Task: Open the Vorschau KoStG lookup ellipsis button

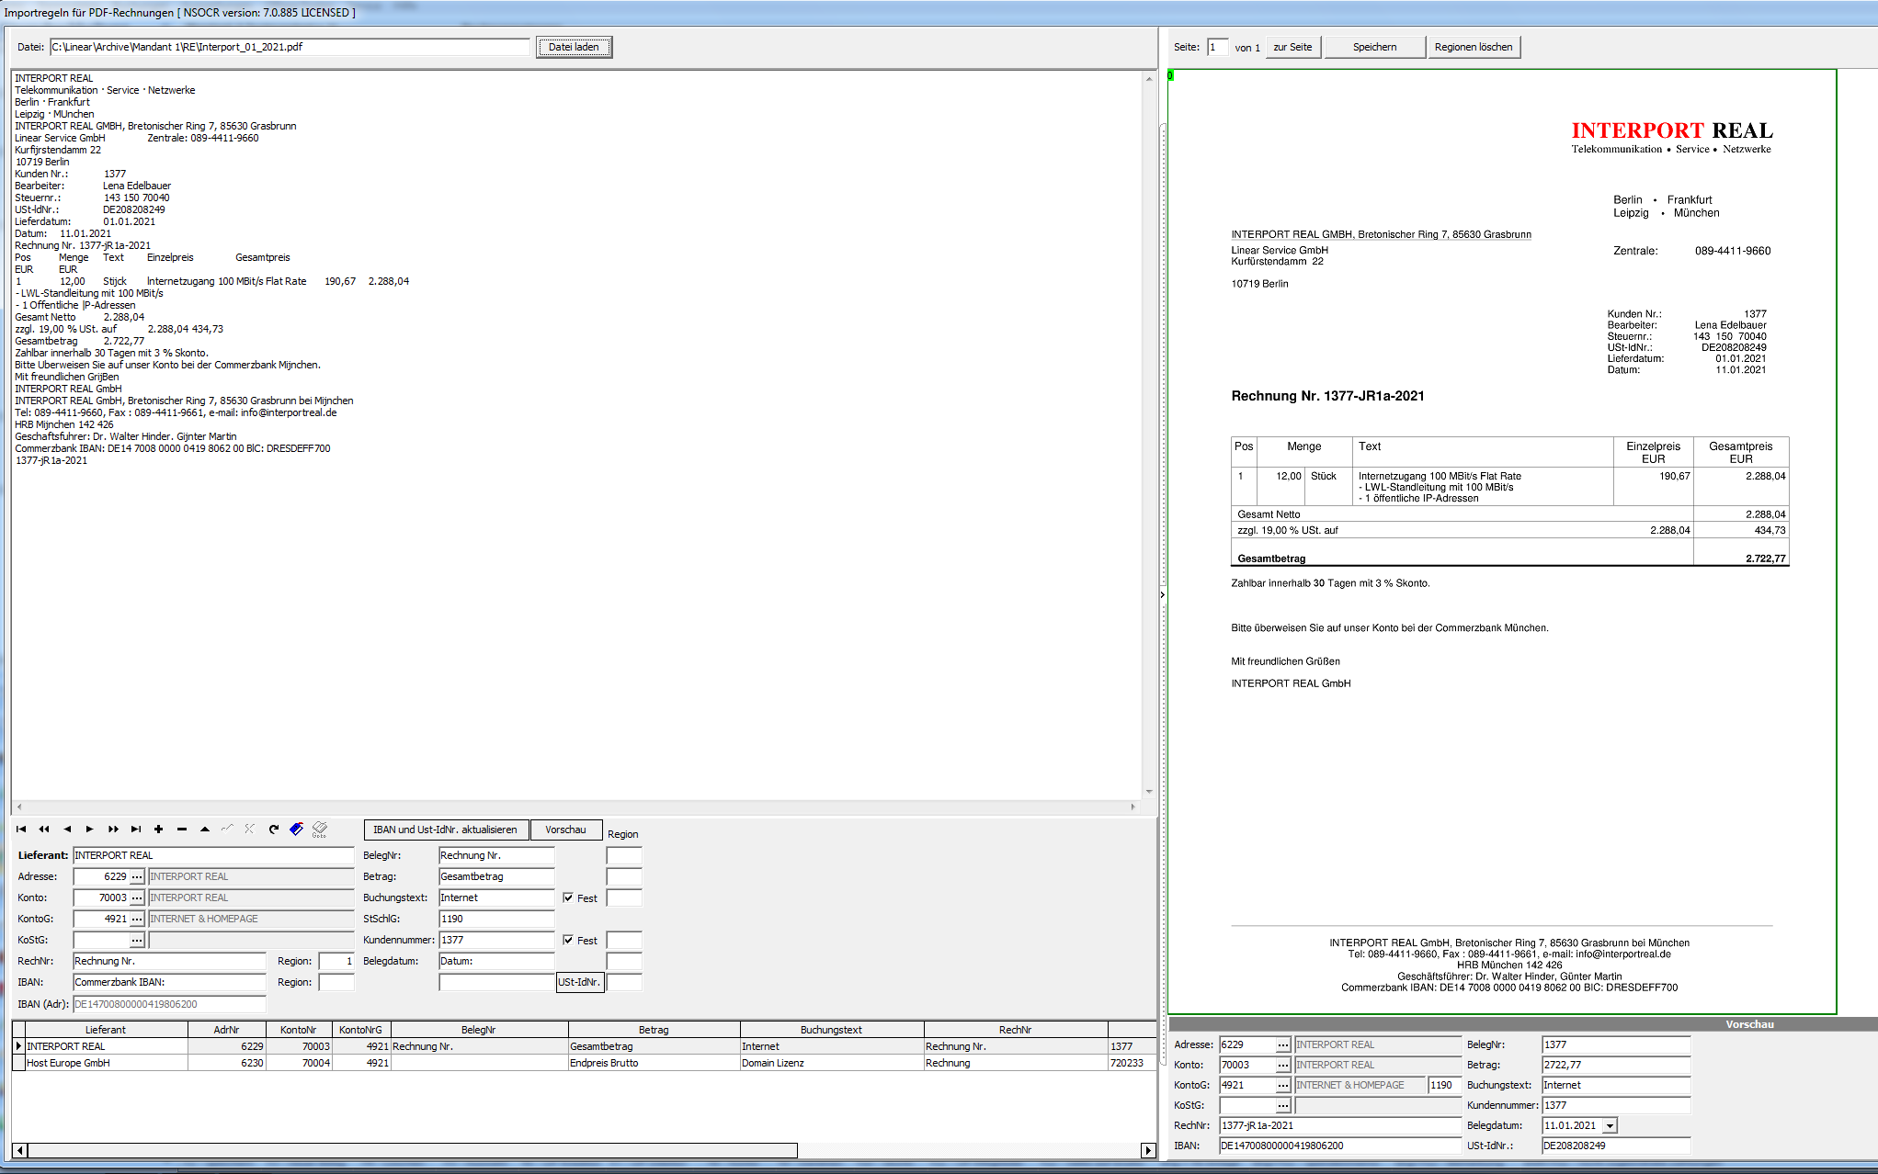Action: (1283, 1105)
